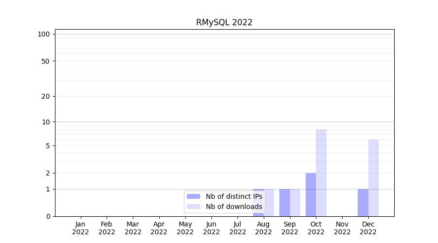This screenshot has height=243, width=438.
Task: Select the October distinct IPs bar
Action: 310,194
